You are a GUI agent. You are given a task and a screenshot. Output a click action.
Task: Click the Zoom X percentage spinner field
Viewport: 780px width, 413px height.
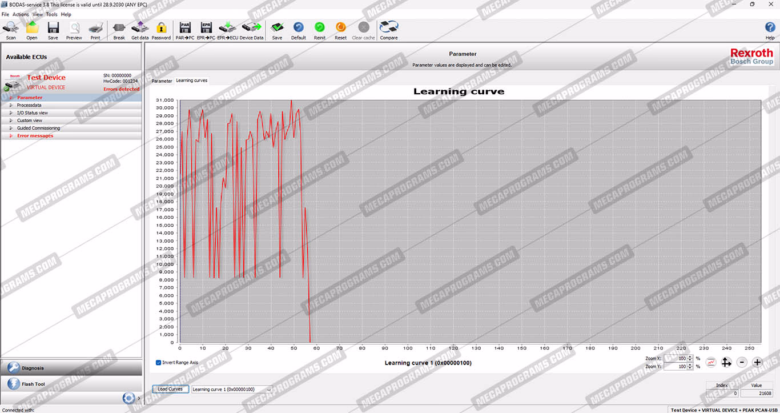pos(675,359)
